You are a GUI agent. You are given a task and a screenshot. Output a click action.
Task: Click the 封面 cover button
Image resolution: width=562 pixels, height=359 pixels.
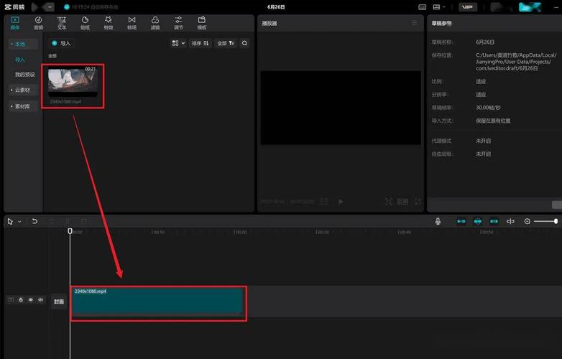click(59, 302)
